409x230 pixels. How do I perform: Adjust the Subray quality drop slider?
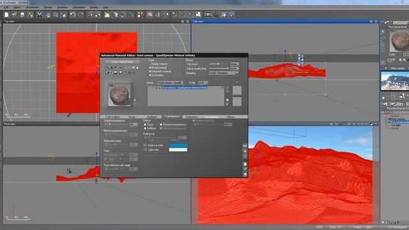(219, 68)
